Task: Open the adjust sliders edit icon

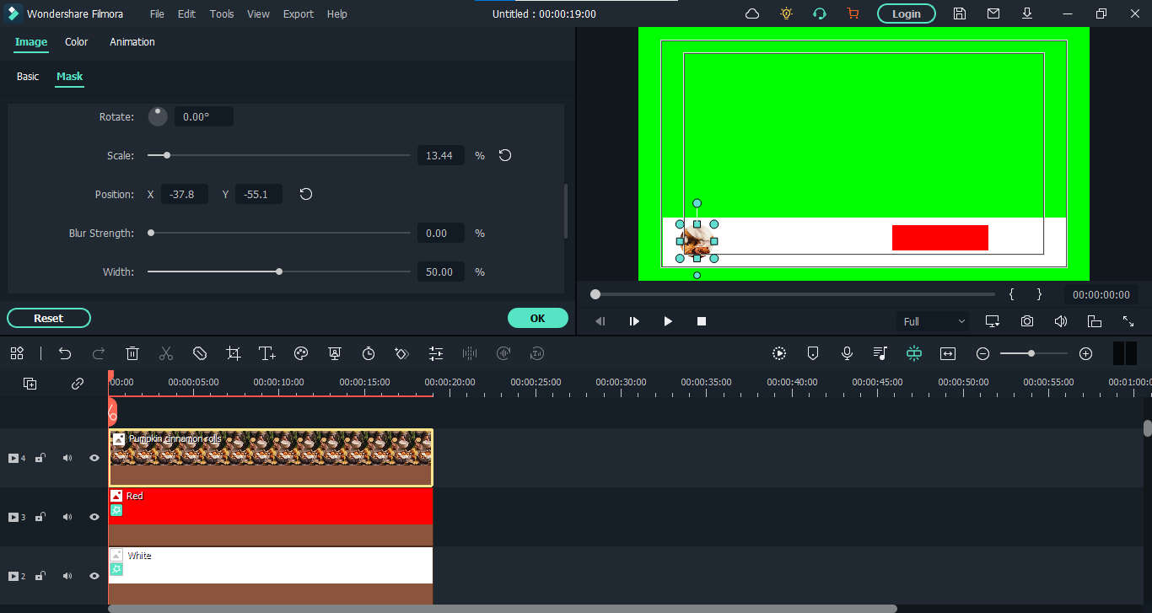Action: point(436,353)
